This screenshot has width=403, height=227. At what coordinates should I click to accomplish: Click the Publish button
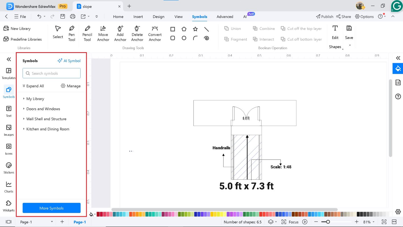click(x=325, y=17)
